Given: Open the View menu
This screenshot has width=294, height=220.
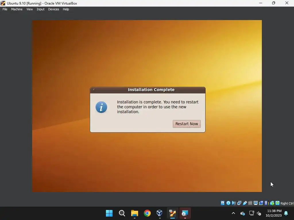Looking at the screenshot, I should tap(30, 9).
